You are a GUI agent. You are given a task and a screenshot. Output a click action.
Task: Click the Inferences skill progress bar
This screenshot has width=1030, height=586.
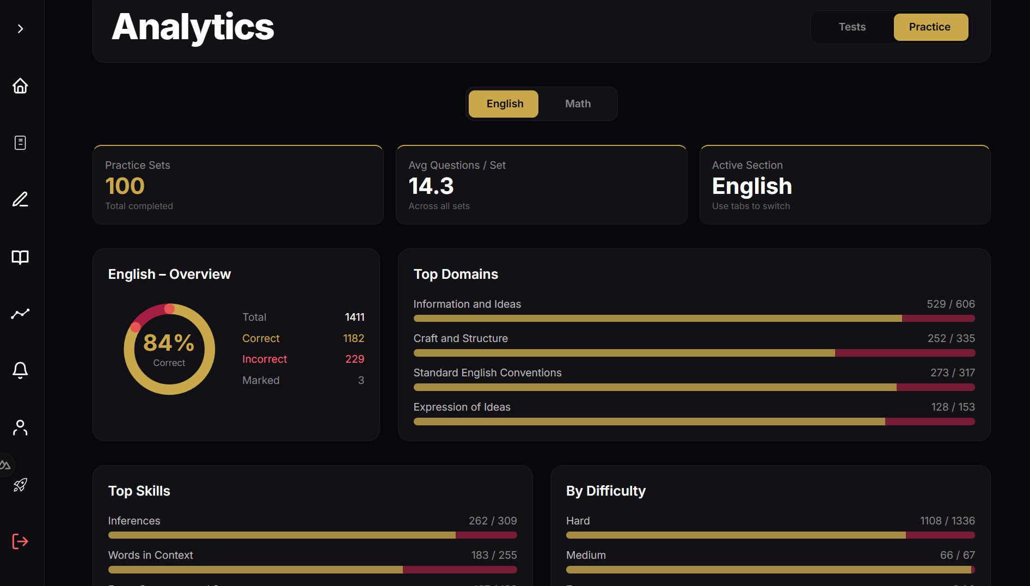click(x=312, y=535)
